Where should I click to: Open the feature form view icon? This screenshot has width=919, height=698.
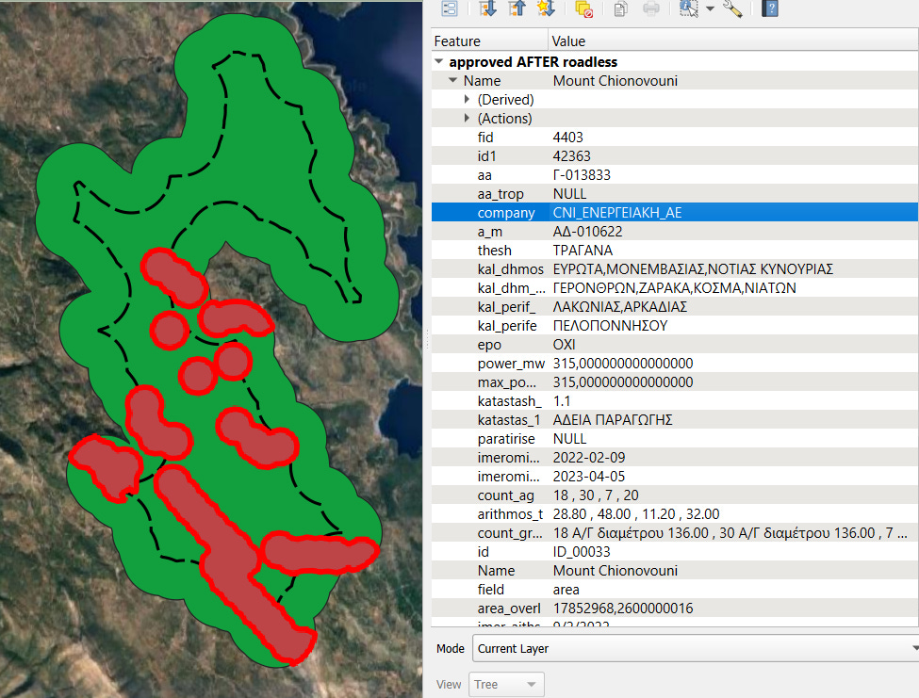(450, 9)
